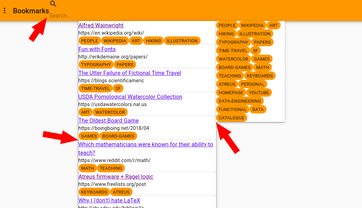Open USDA Pomological Watercolor Collection link

130,97
